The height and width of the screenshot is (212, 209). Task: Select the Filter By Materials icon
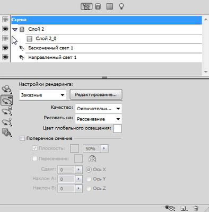click(110, 6)
